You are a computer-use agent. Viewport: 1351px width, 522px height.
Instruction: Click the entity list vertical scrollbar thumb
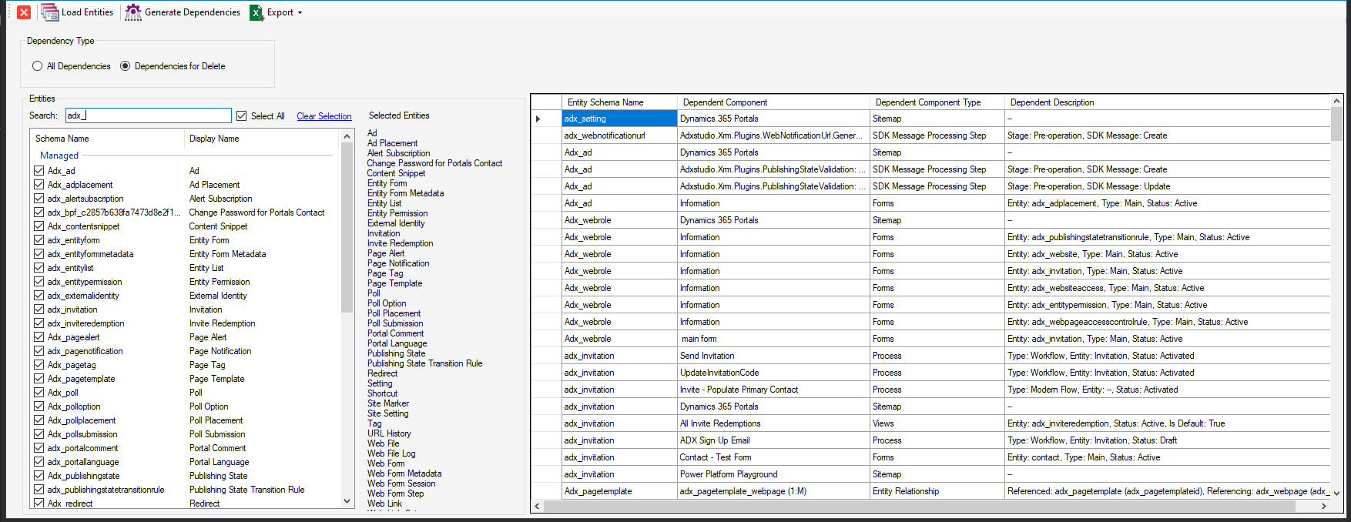pyautogui.click(x=347, y=227)
